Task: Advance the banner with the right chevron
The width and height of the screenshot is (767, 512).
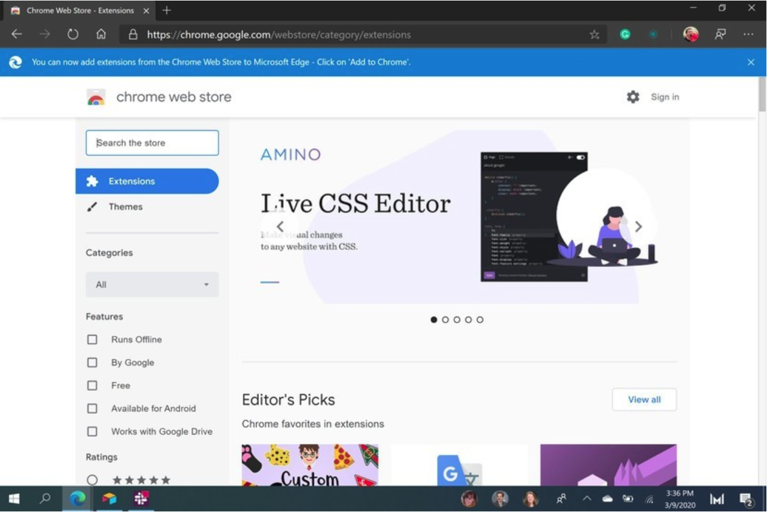Action: [x=638, y=227]
